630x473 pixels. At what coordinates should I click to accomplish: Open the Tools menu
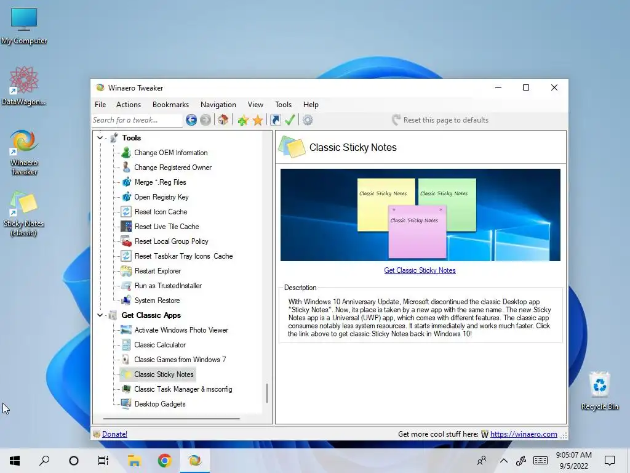point(283,105)
